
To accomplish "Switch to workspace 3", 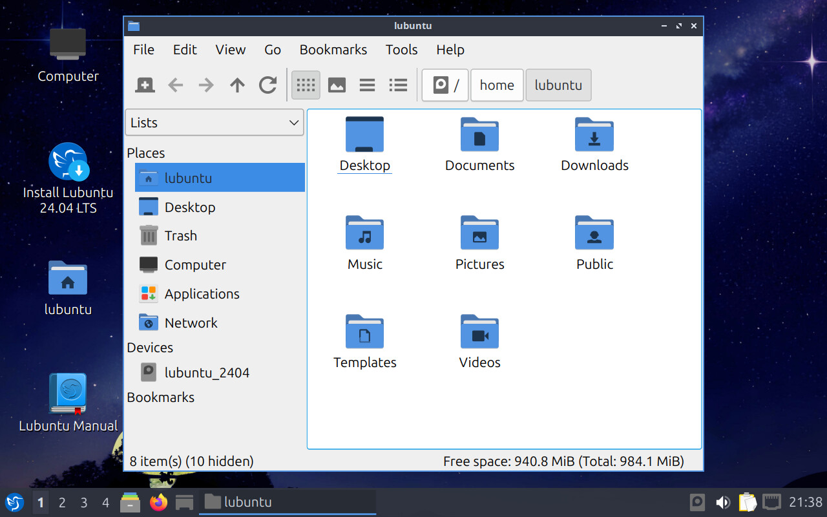I will tap(84, 502).
